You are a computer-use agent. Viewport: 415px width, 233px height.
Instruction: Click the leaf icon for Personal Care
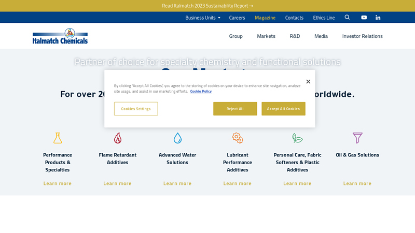point(297,138)
